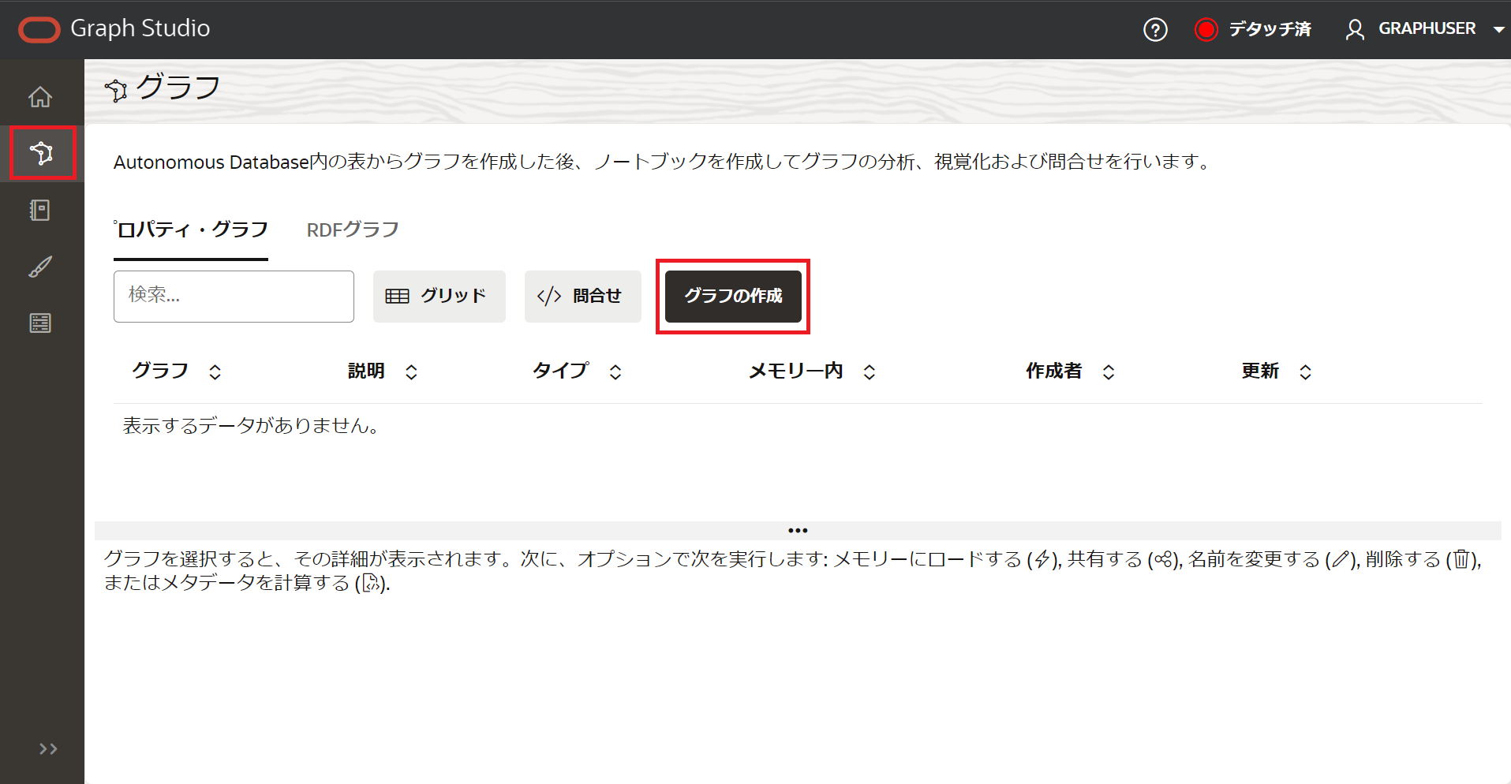Click the Oracle logo in the header
The image size is (1511, 784).
point(39,29)
